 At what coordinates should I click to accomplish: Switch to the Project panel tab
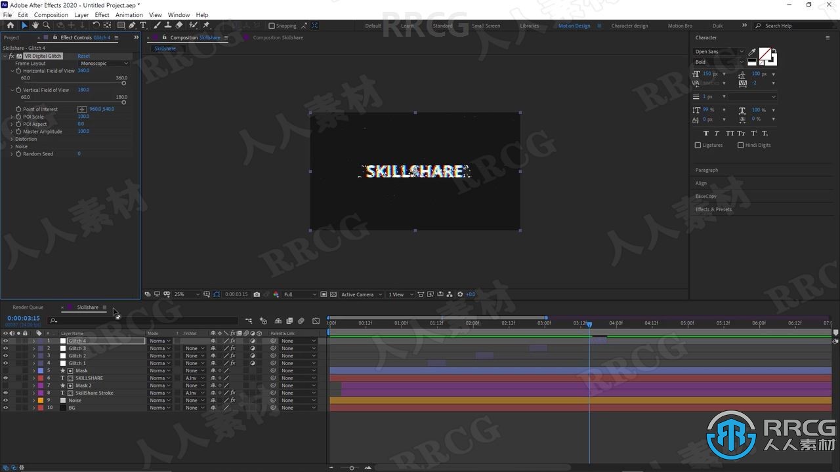[x=12, y=37]
